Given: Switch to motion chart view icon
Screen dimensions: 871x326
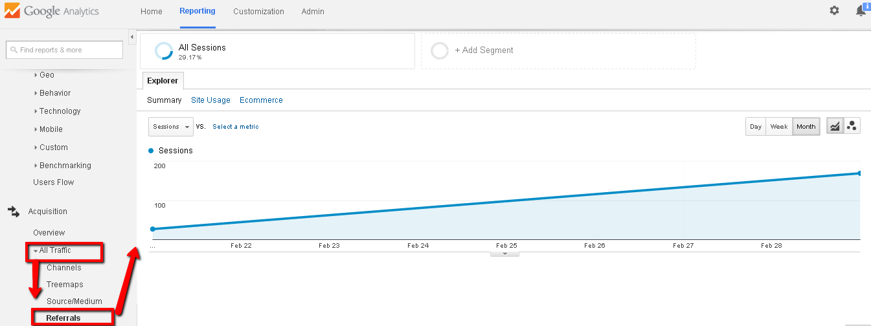Looking at the screenshot, I should [x=852, y=127].
